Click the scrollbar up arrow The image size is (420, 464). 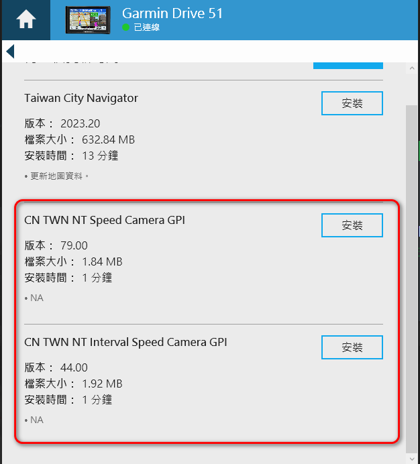pos(412,68)
